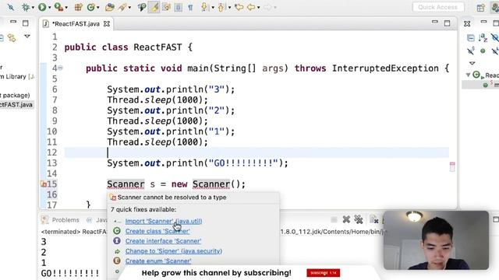The image size is (499, 280).
Task: Click the New Java Class icon
Action: point(91,7)
